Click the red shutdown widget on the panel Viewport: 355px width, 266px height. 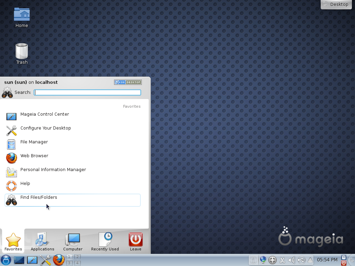(343, 262)
